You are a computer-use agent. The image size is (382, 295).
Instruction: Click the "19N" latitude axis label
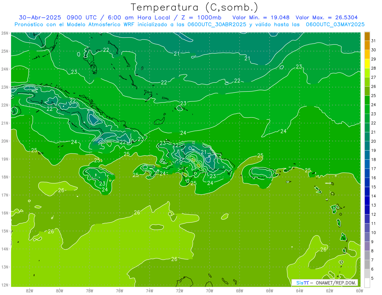pyautogui.click(x=5, y=159)
